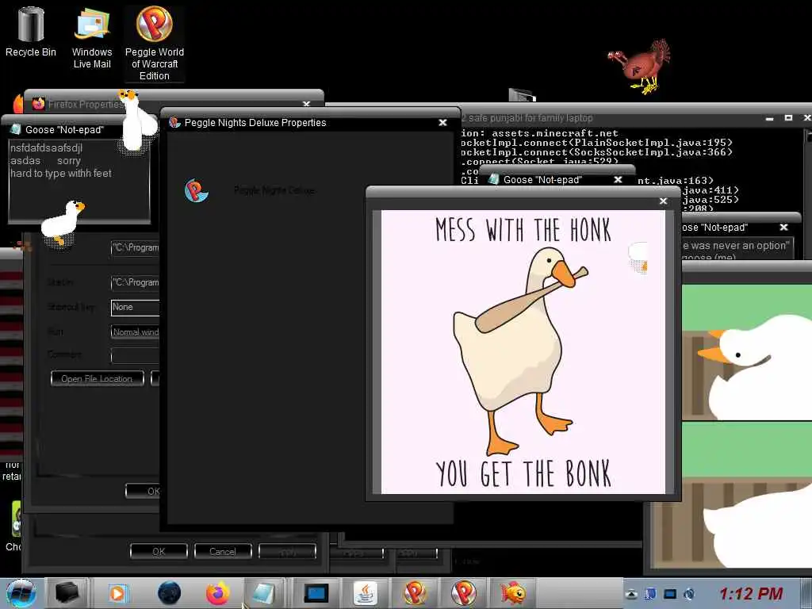The image size is (812, 609).
Task: Click the Peggle Nights Deluxe Properties title icon
Action: [x=175, y=123]
